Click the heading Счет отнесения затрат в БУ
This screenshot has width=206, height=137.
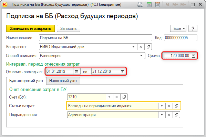[38, 90]
